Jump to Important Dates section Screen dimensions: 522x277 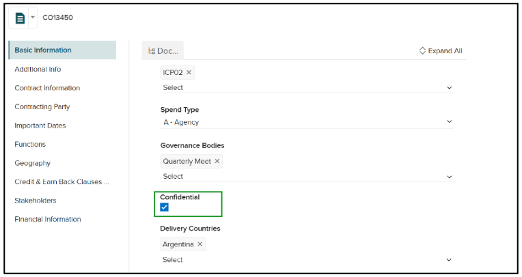click(x=40, y=126)
